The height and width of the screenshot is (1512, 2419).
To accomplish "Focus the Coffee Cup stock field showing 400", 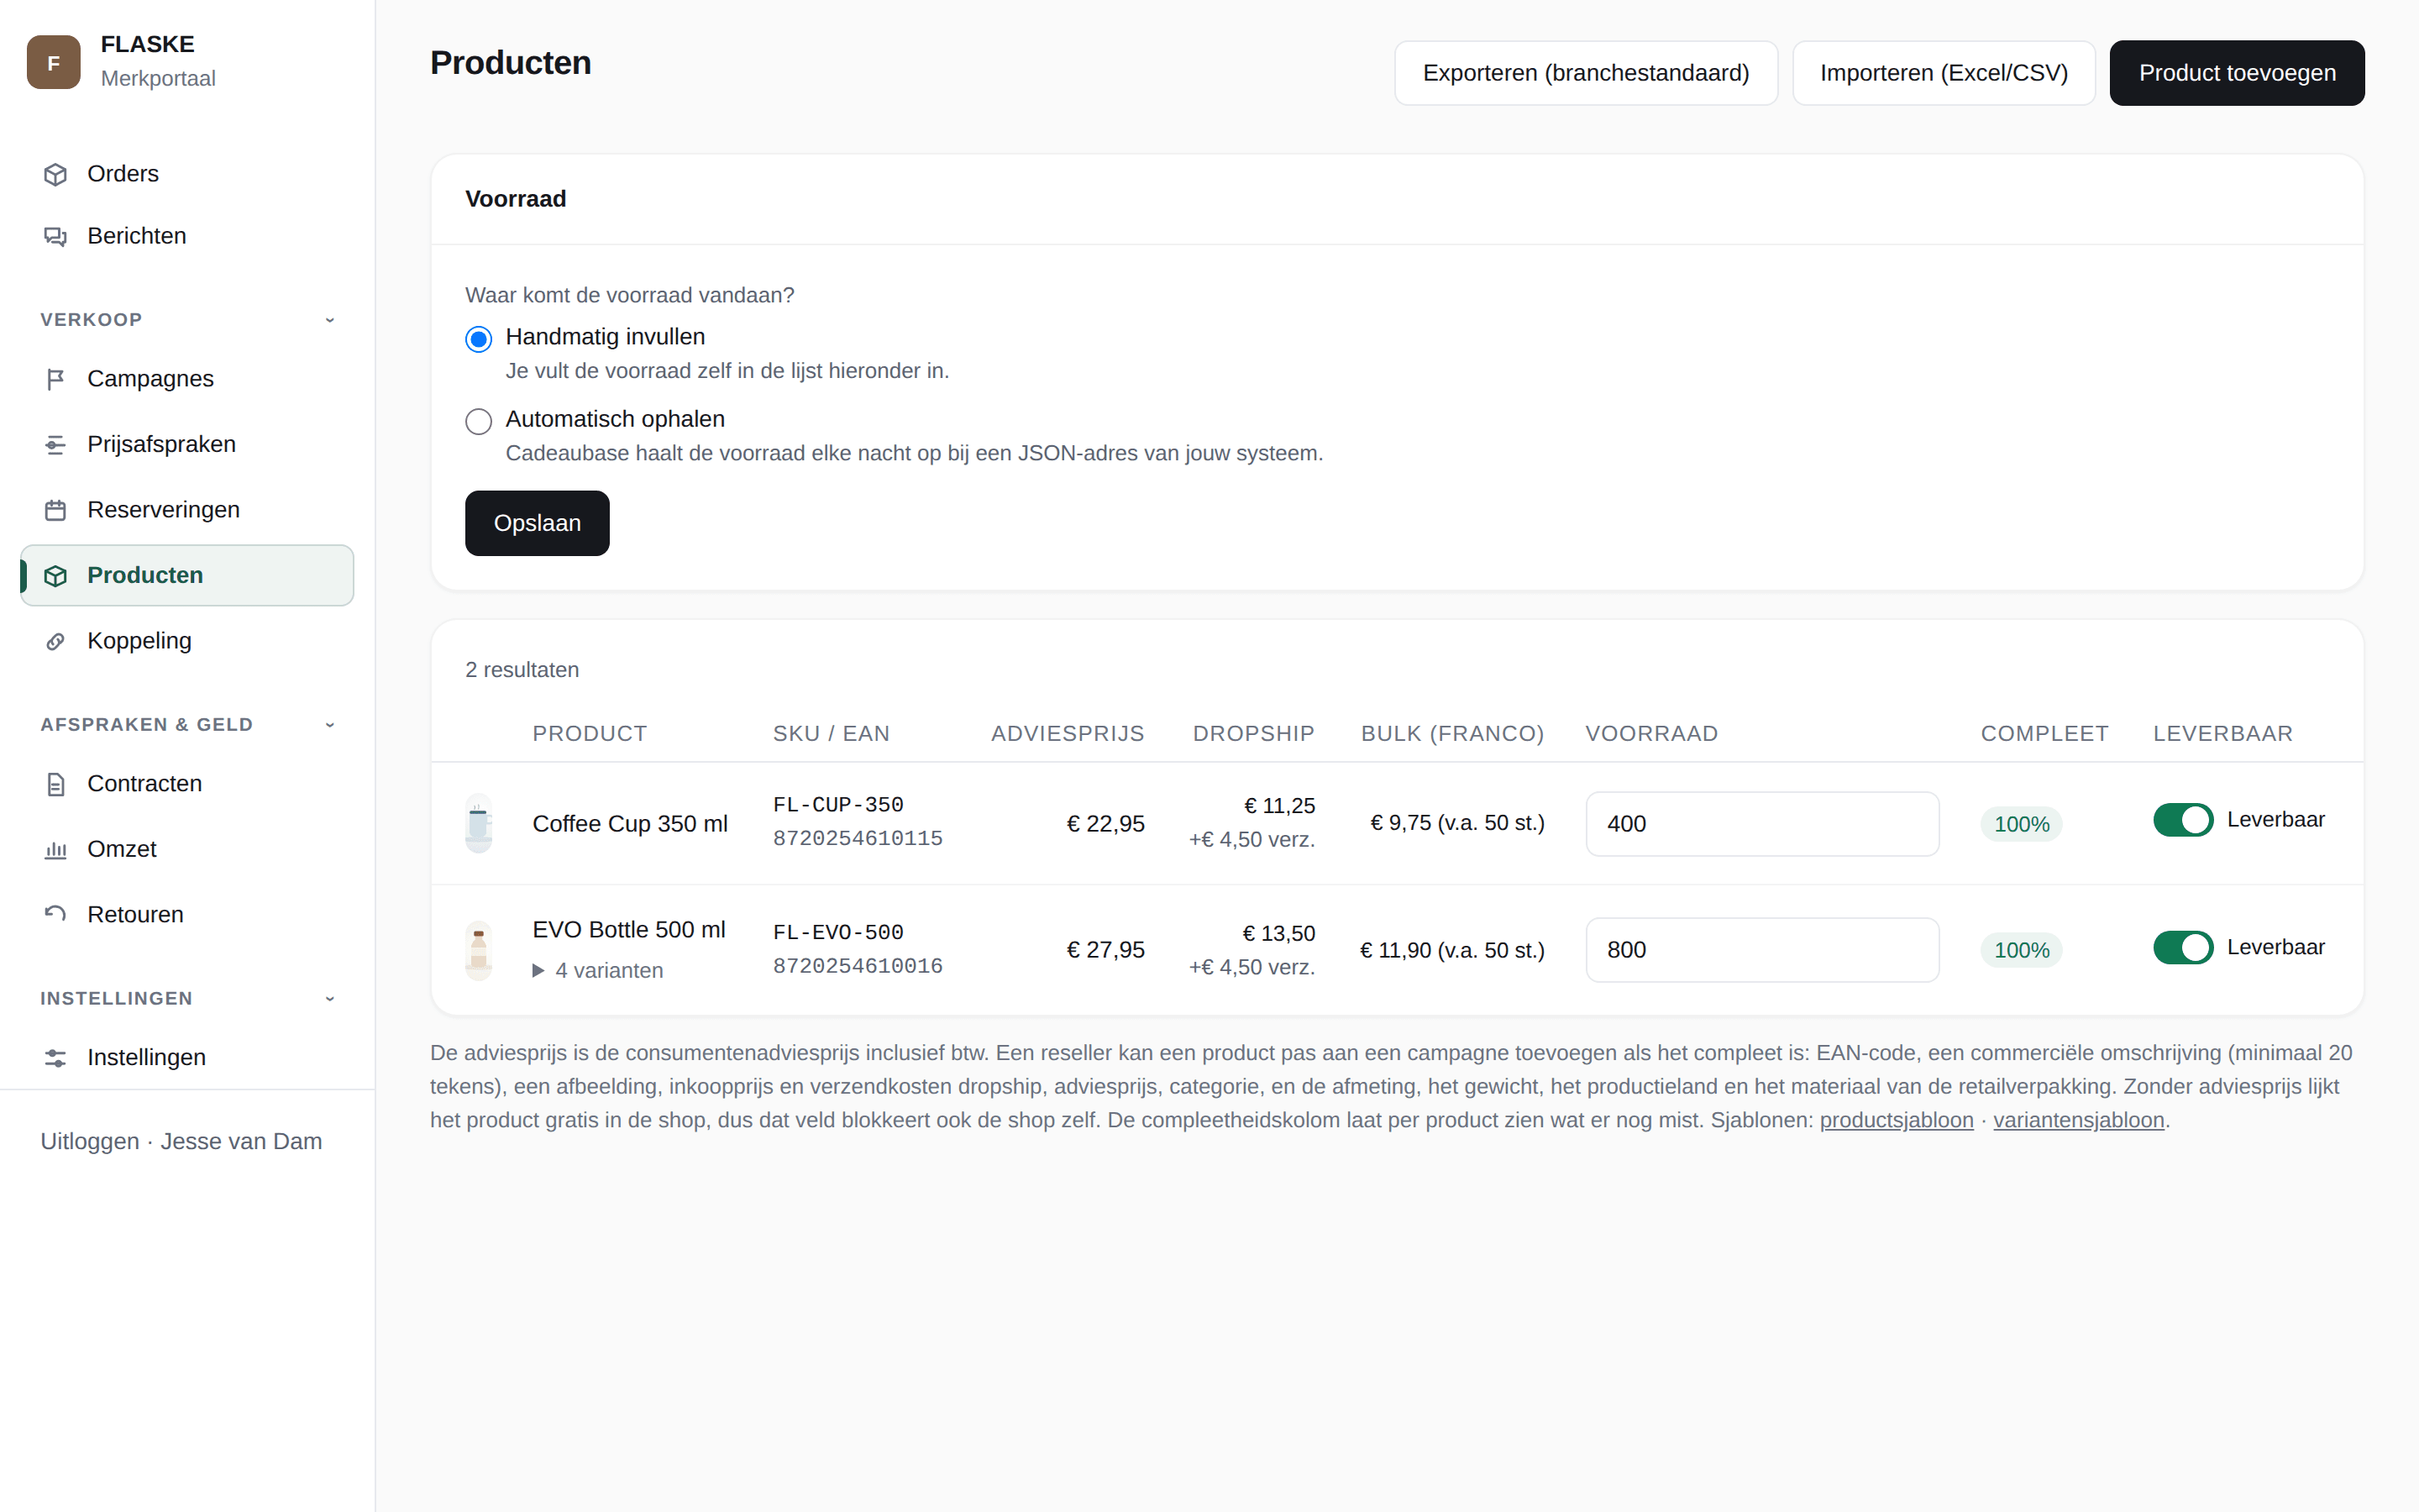I will pos(1762,824).
